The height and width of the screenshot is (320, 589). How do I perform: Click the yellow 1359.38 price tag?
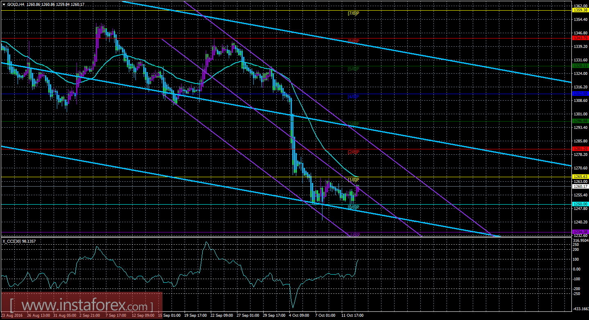[x=580, y=10]
